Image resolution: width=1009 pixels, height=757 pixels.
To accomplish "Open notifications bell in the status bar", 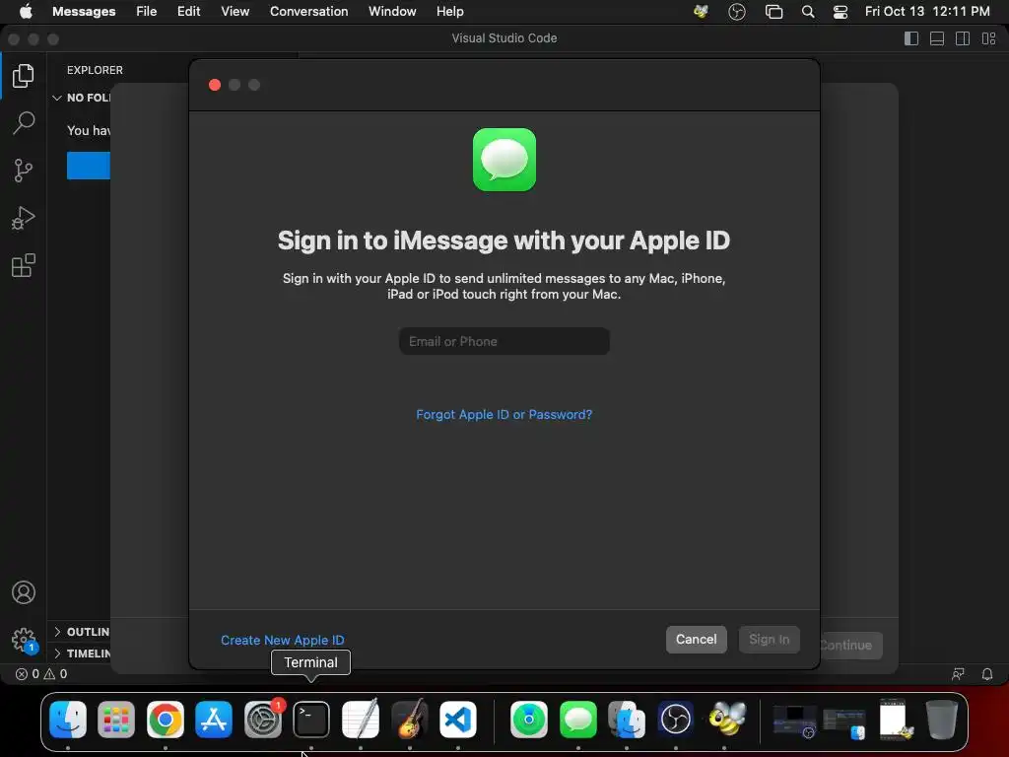I will coord(987,674).
